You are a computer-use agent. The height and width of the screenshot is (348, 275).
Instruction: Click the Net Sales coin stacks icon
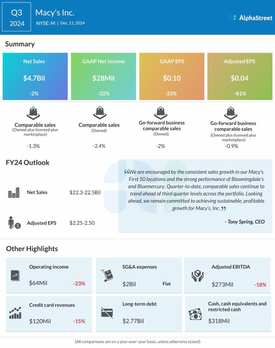(x=14, y=193)
